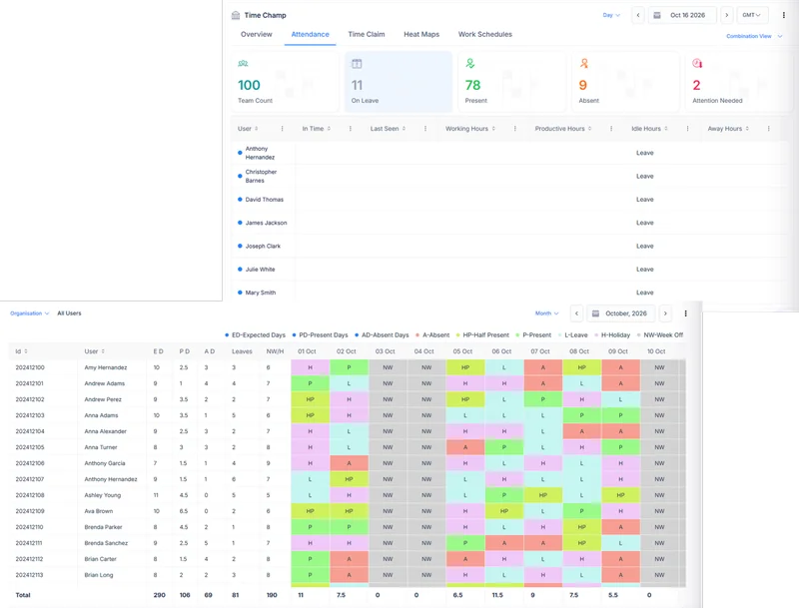Go to previous day using left arrow

click(x=638, y=15)
